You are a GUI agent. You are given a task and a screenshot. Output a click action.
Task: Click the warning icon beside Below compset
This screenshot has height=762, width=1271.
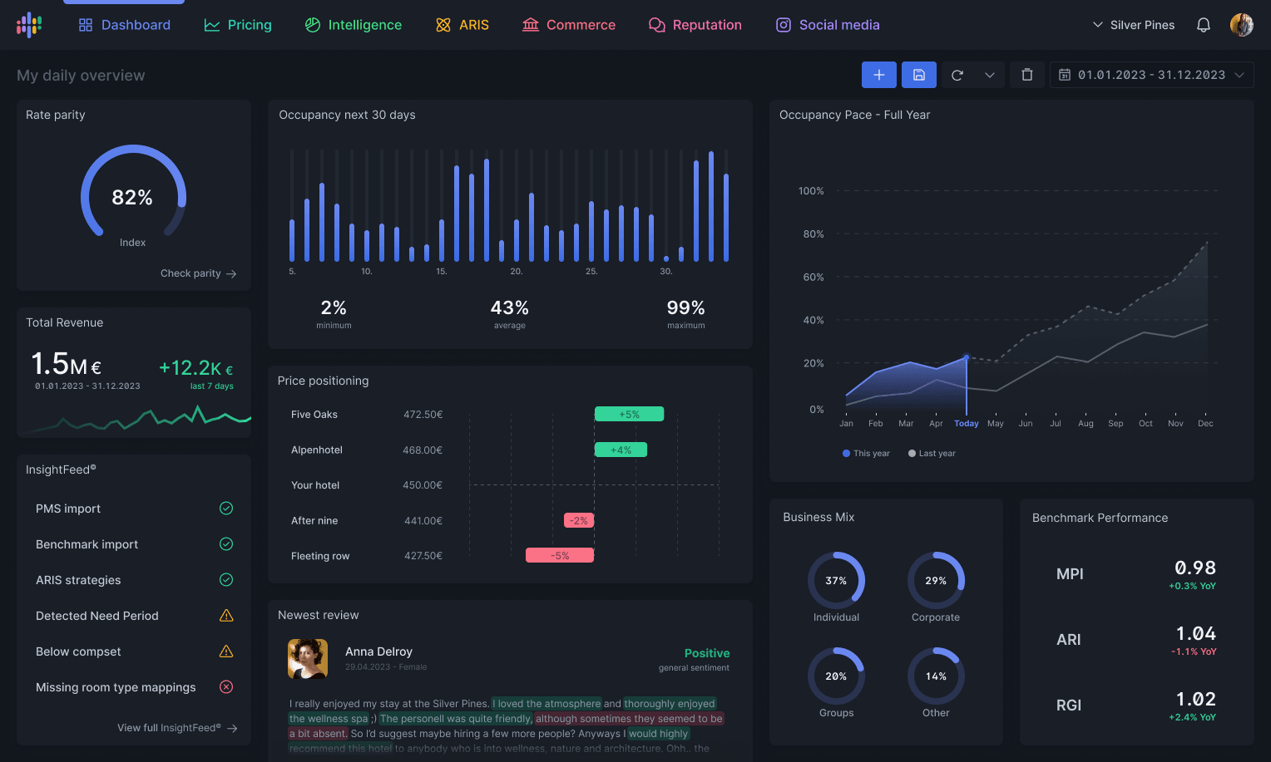click(x=225, y=651)
